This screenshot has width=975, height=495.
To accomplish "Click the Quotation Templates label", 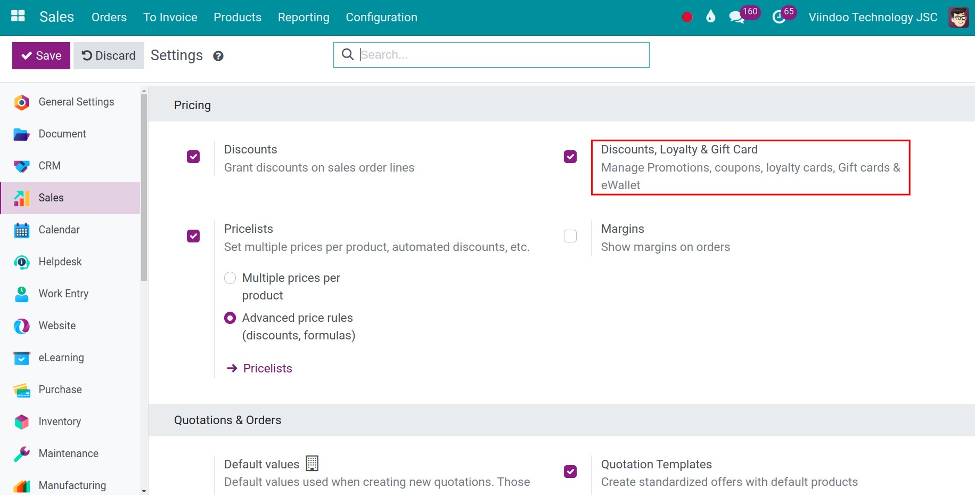I will pos(657,465).
